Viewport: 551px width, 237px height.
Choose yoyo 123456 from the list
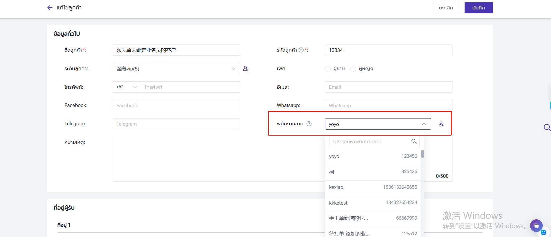click(x=373, y=156)
